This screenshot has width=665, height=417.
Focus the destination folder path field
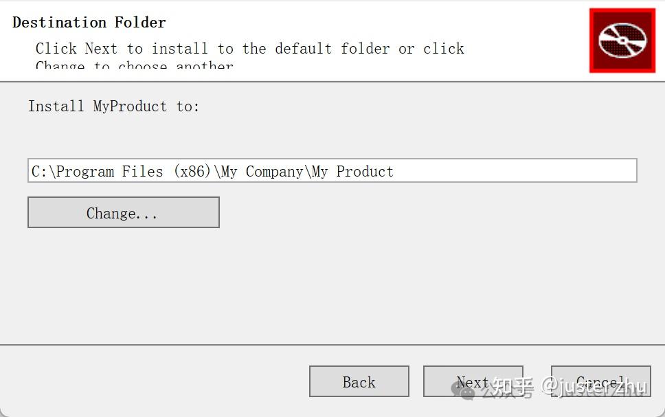332,171
